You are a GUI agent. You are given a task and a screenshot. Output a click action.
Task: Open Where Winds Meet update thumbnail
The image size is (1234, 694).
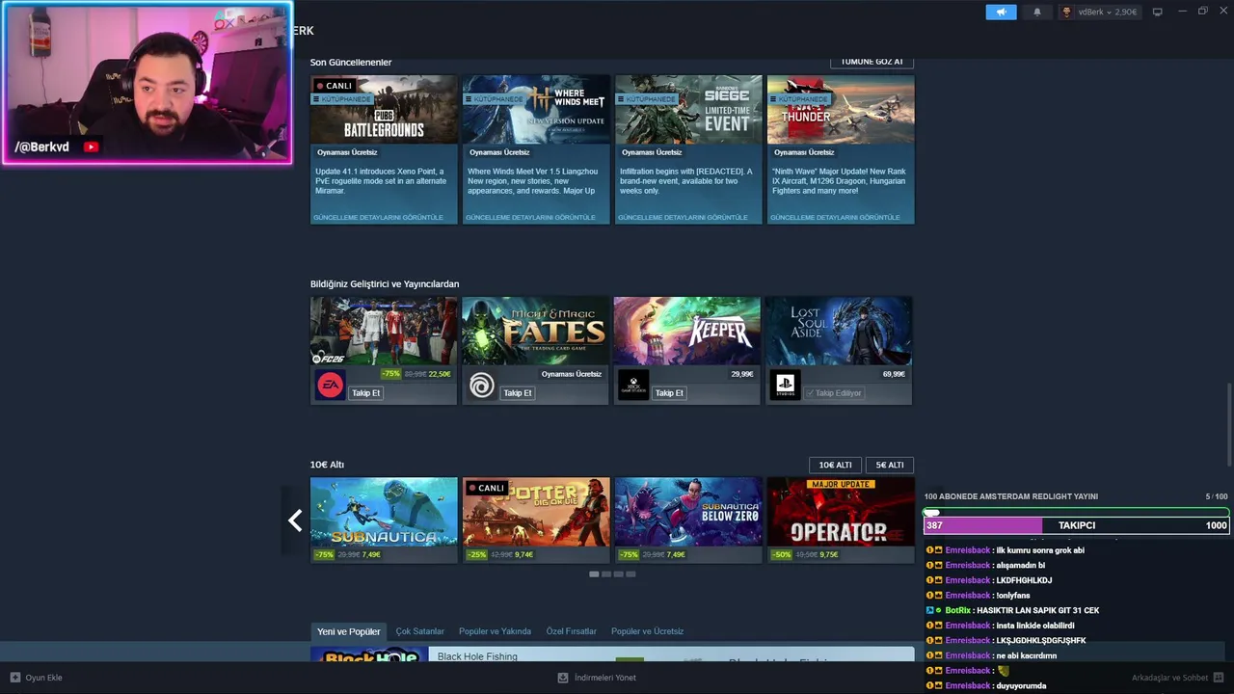tap(536, 110)
